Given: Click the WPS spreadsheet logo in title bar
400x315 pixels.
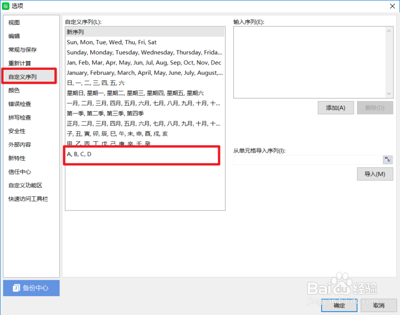Looking at the screenshot, I should click(5, 6).
